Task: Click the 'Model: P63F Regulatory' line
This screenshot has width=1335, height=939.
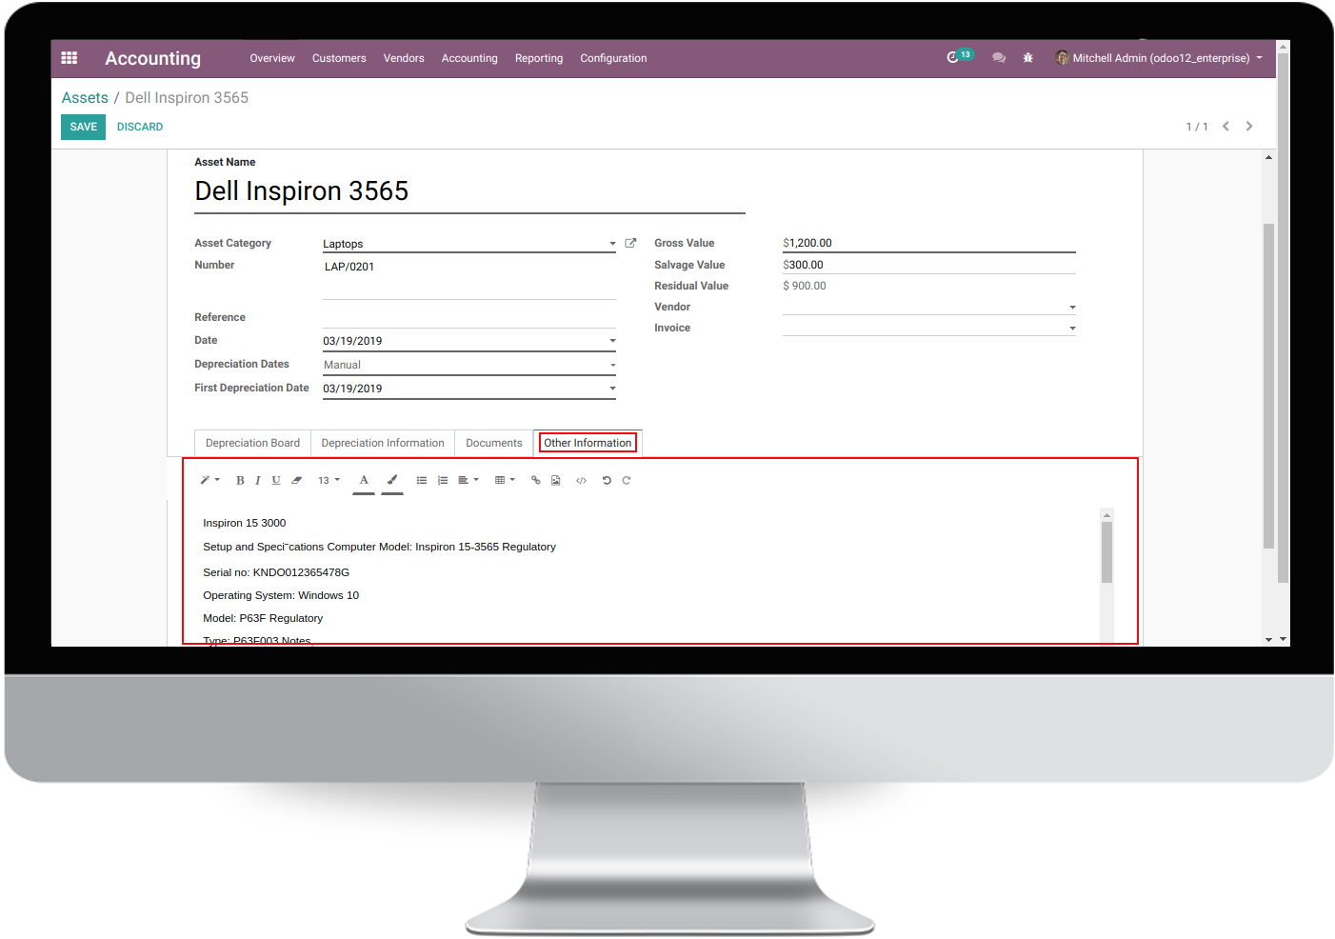Action: [263, 619]
